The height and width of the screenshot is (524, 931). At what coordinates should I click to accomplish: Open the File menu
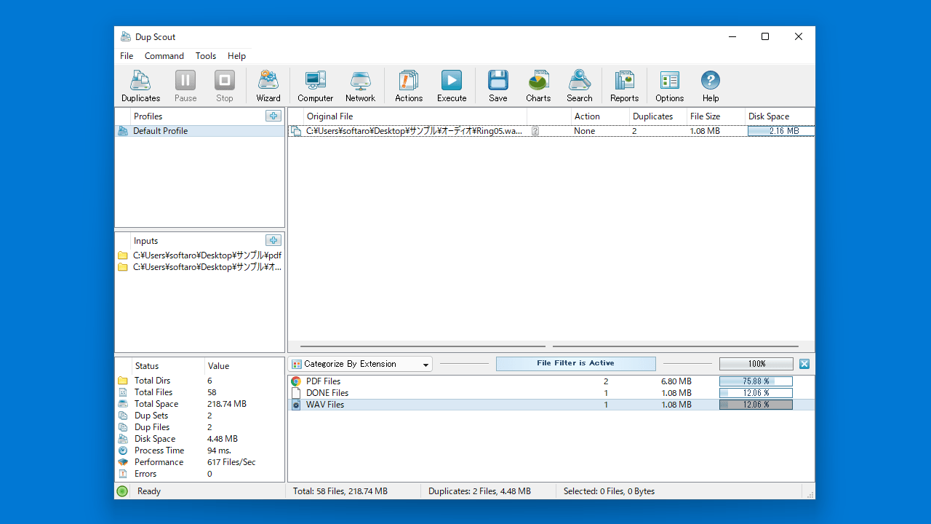point(127,56)
